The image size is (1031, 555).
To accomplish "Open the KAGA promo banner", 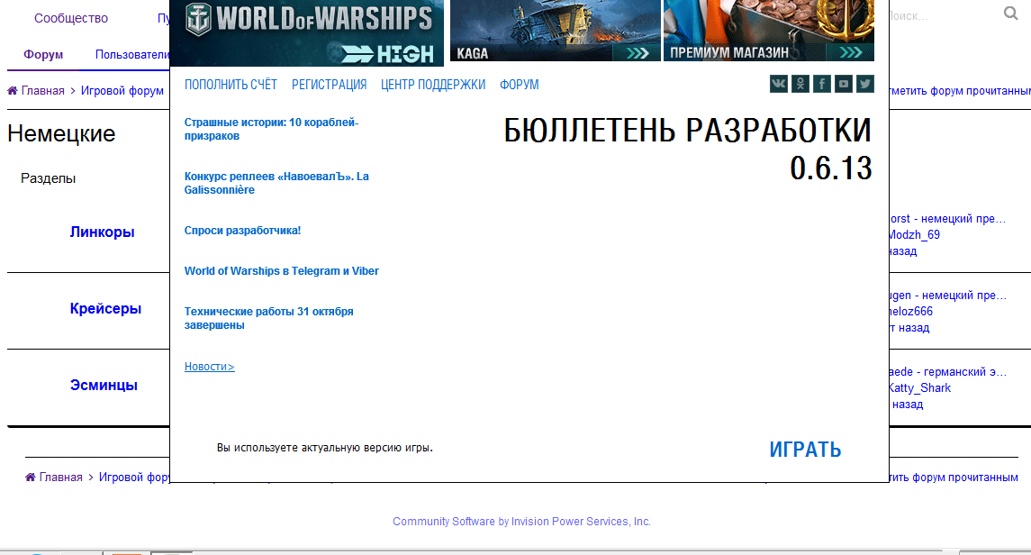I will (x=555, y=31).
